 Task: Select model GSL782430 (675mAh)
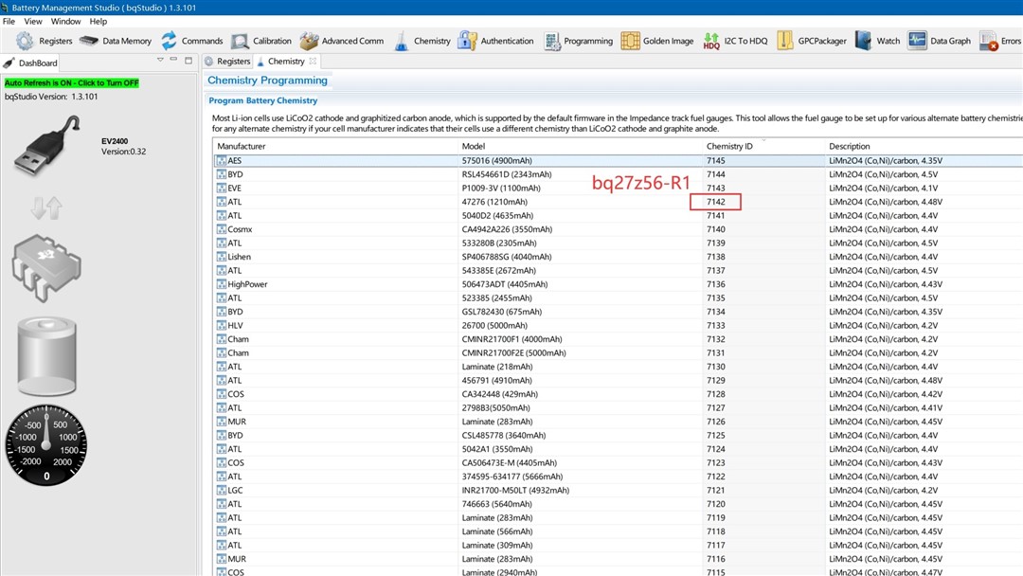(502, 312)
